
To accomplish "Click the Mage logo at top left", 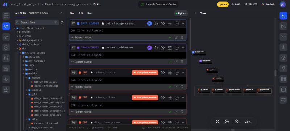I will pyautogui.click(x=5, y=4).
